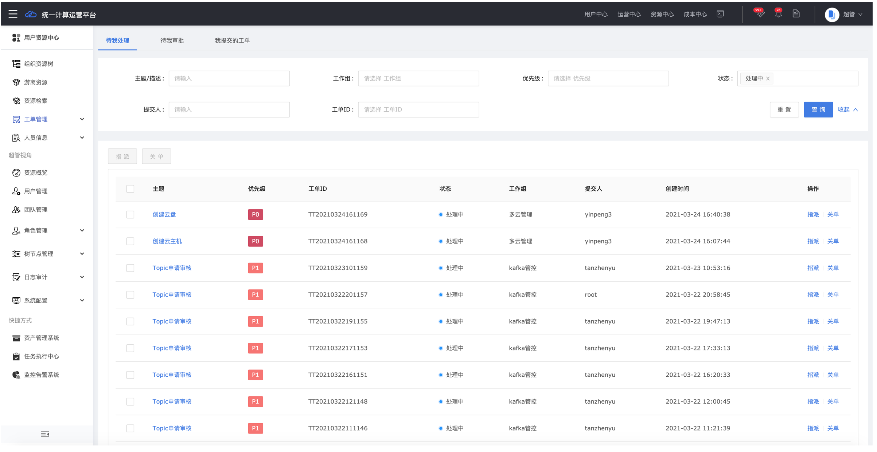Click the 资源检索 search icon
Image resolution: width=877 pixels, height=452 pixels.
pos(16,101)
